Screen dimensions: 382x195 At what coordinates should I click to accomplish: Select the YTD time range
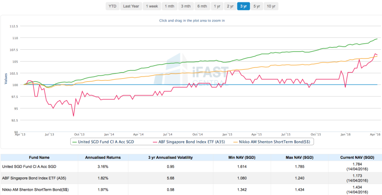[112, 6]
